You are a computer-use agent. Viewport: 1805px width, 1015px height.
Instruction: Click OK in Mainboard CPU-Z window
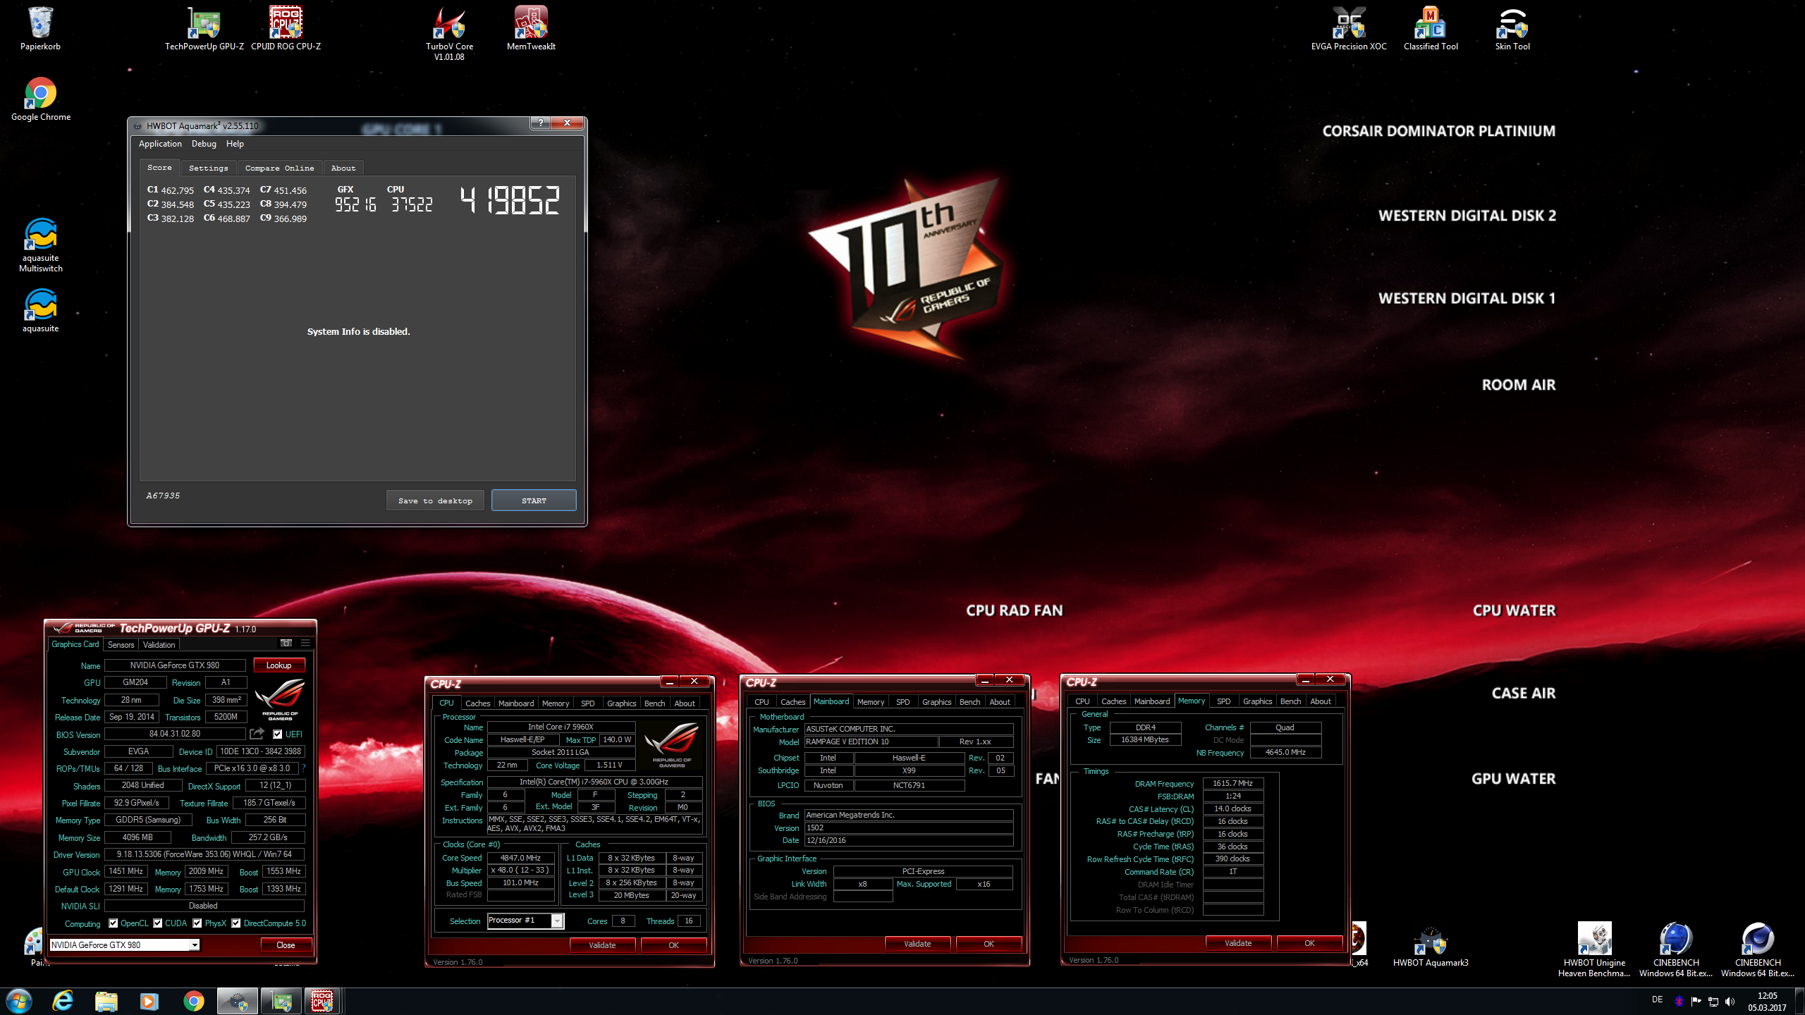[989, 943]
